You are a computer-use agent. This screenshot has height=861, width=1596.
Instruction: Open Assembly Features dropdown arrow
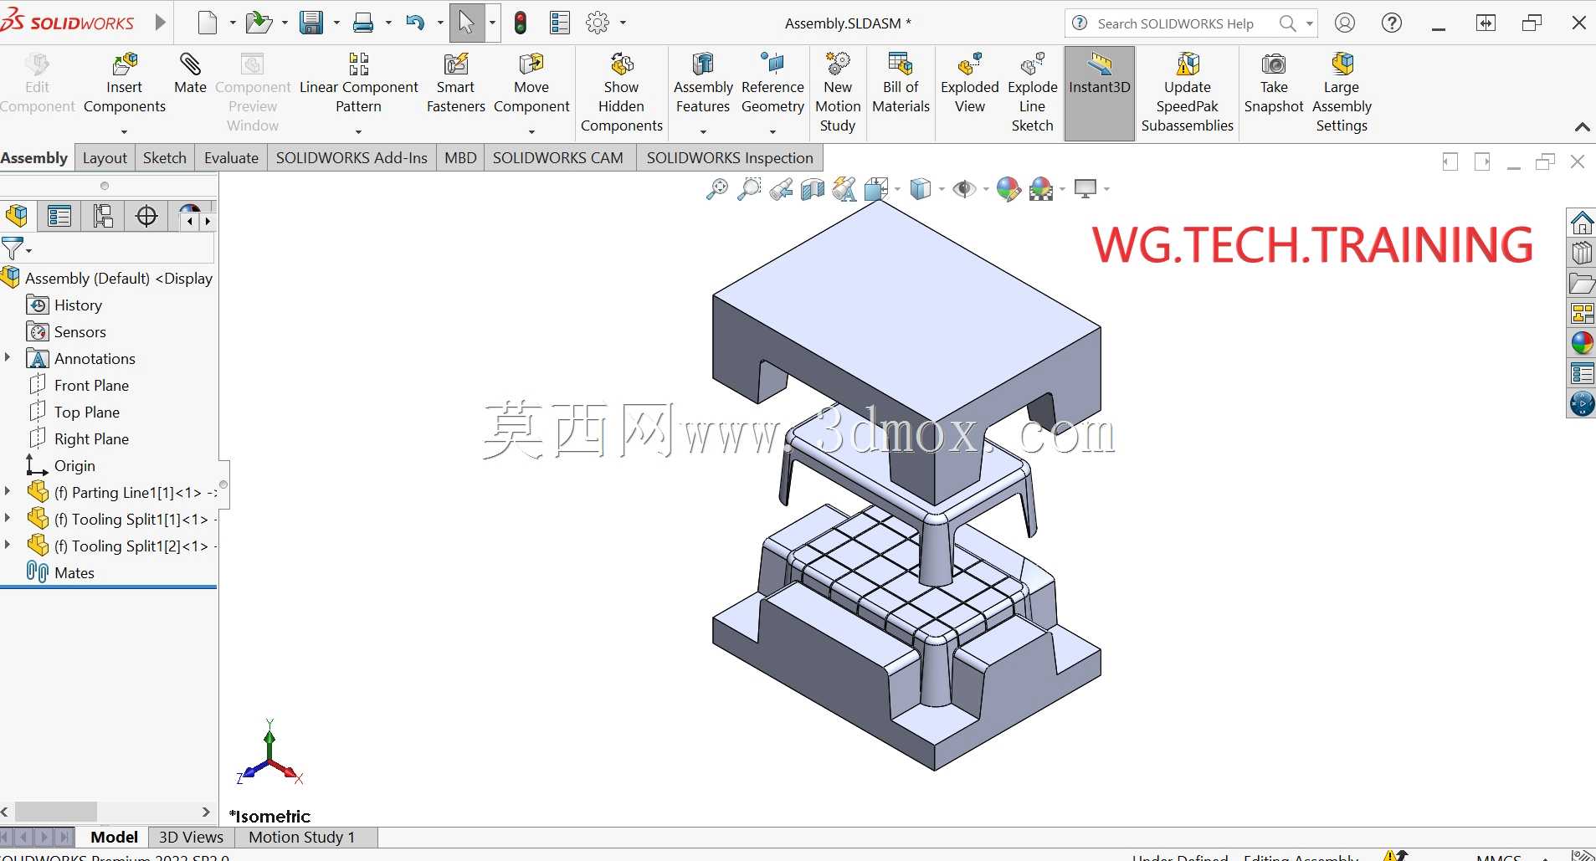(x=703, y=131)
